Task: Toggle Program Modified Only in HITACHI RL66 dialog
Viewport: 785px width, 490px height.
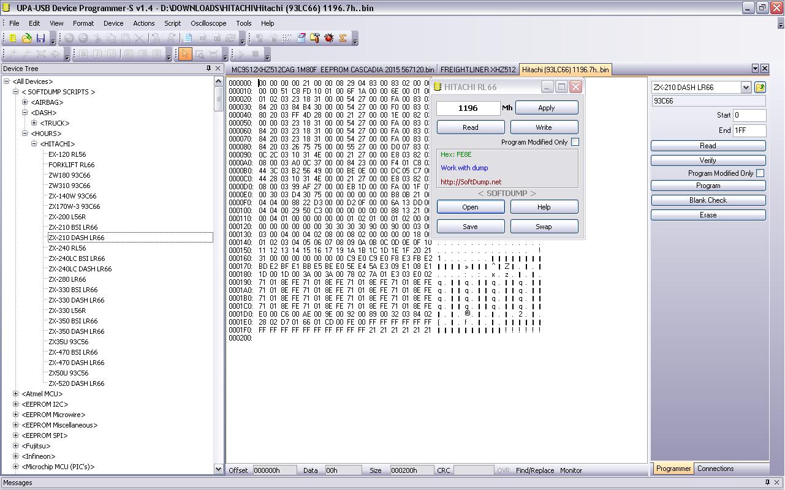Action: [575, 142]
